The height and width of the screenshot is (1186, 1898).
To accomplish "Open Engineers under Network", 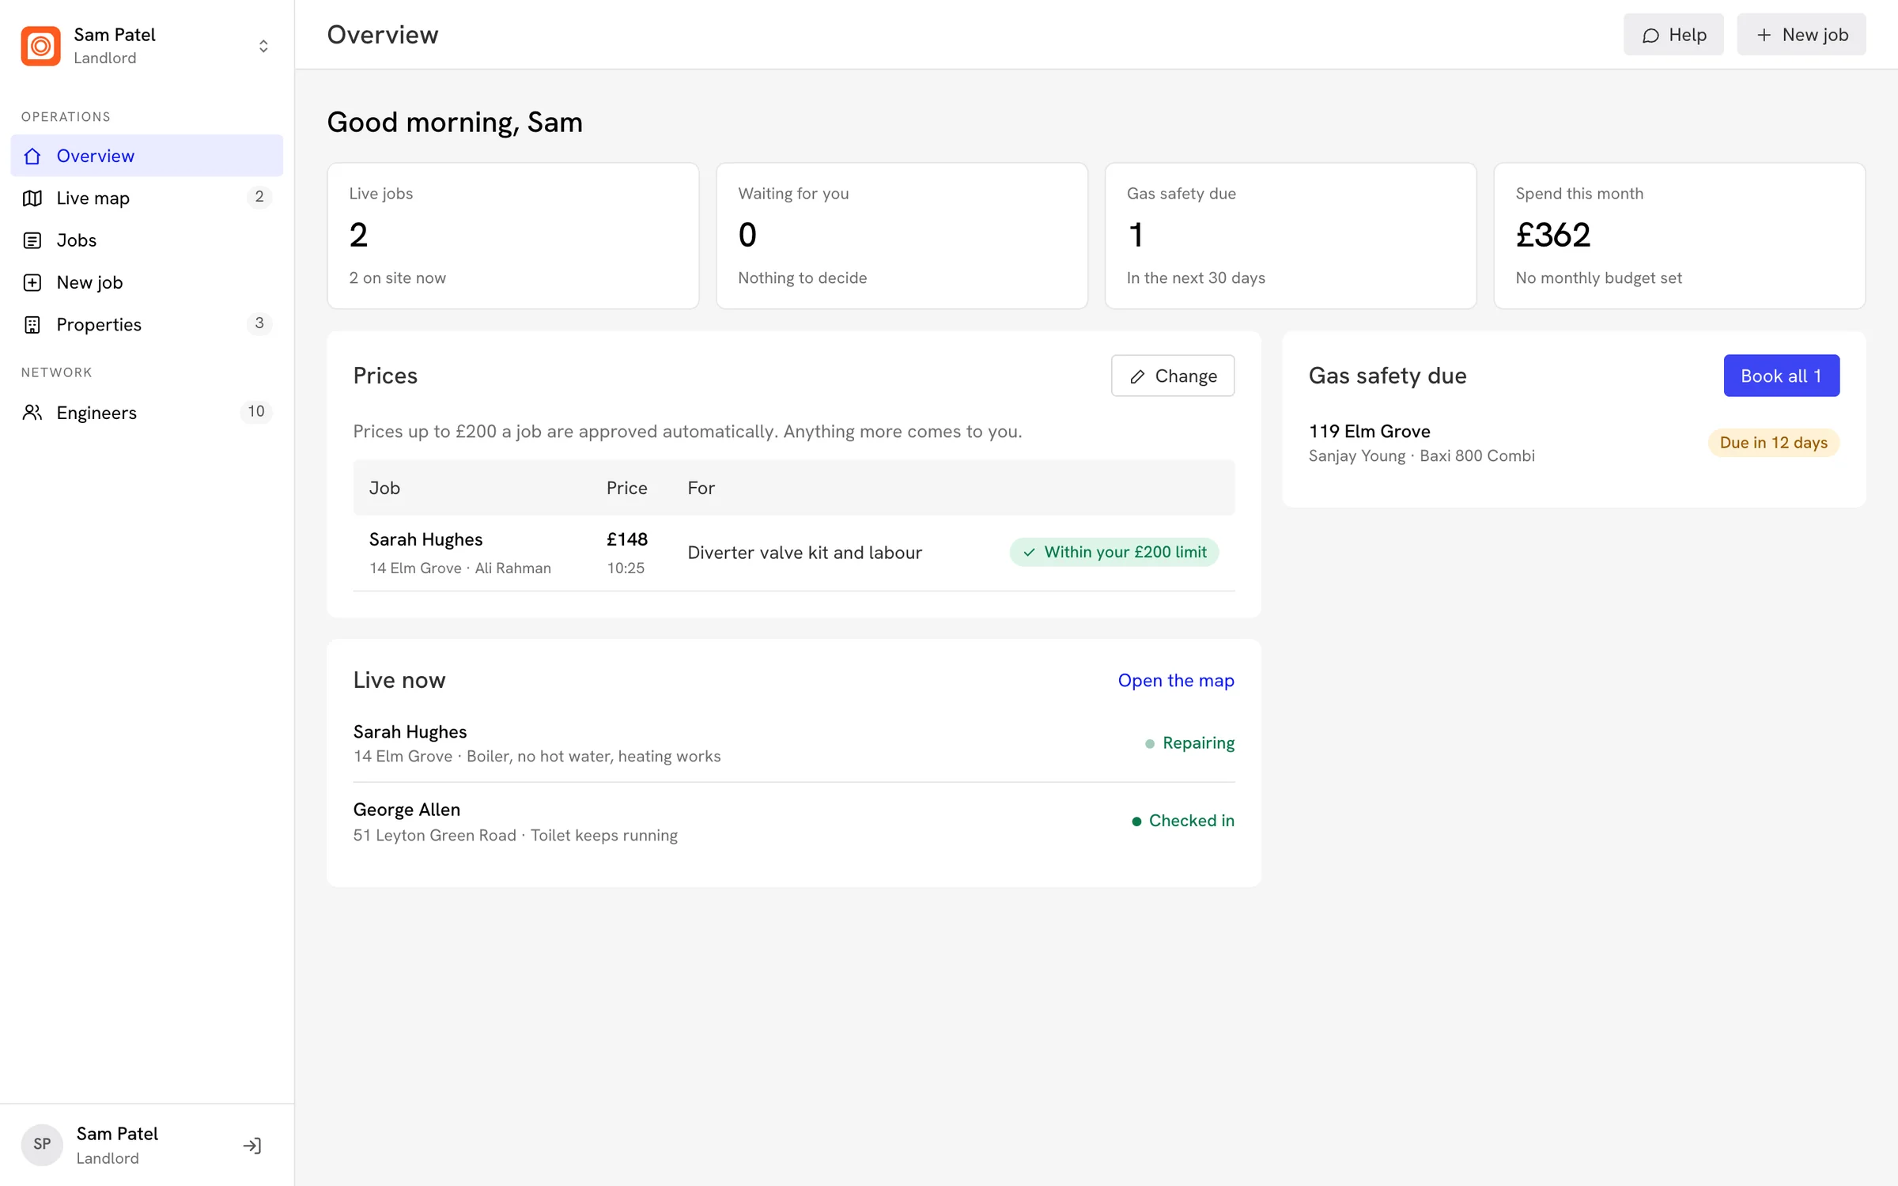I will [x=146, y=412].
